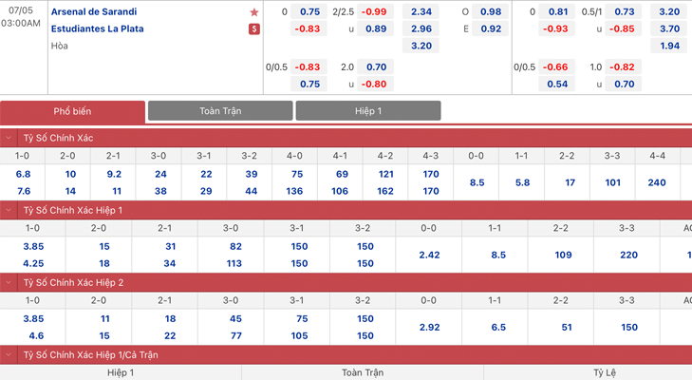692x380 pixels.
Task: Pick first-half under odds -0.85
Action: pyautogui.click(x=624, y=28)
